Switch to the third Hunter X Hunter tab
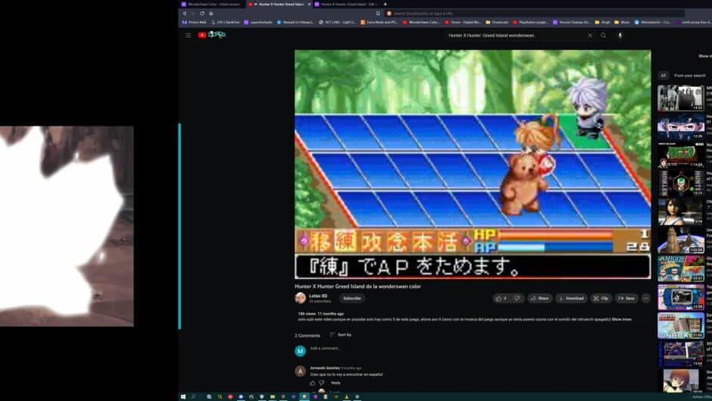This screenshot has height=401, width=712. (x=346, y=4)
